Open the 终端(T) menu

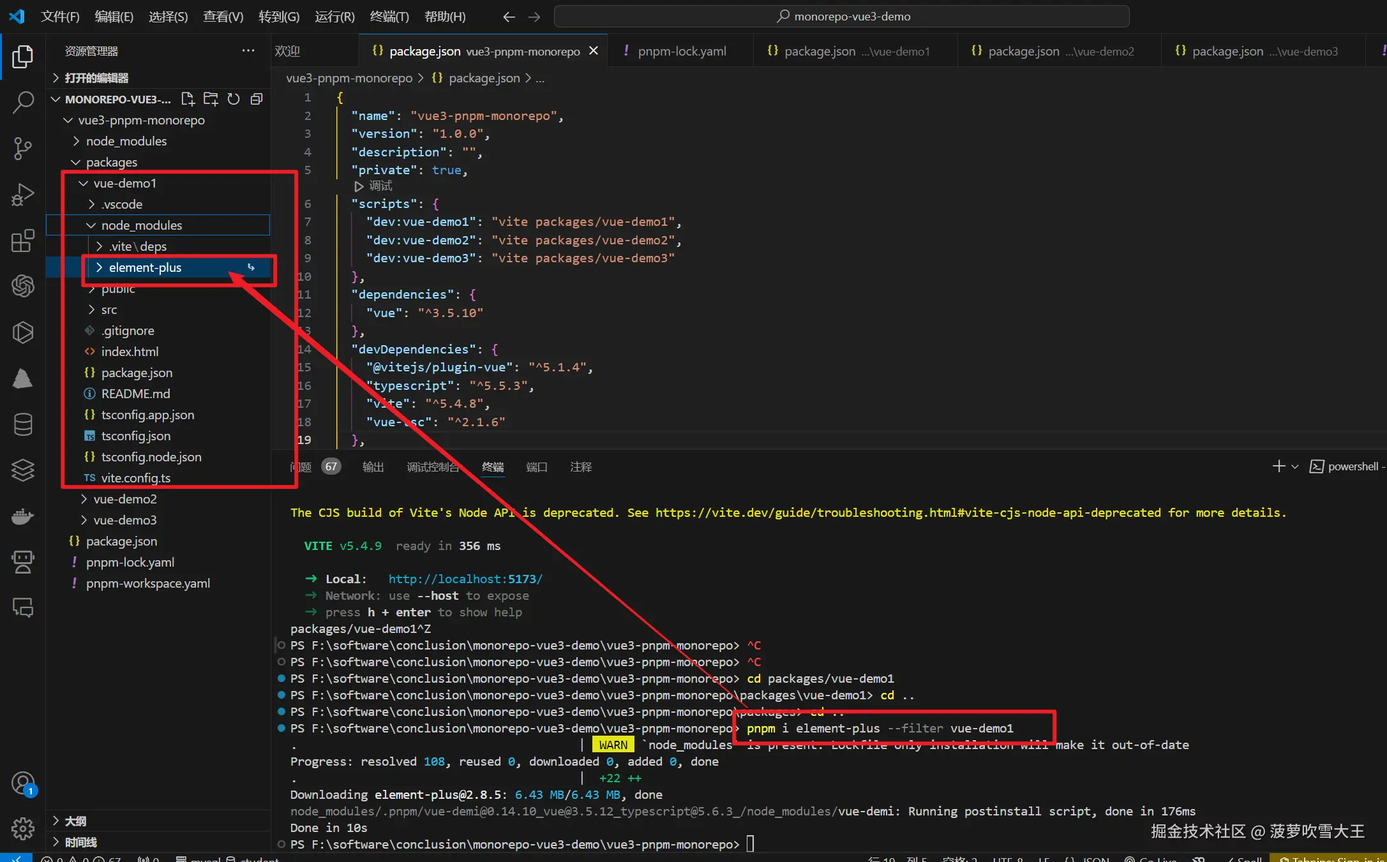389,17
